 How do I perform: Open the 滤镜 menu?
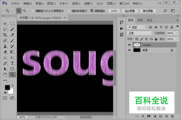click(x=88, y=4)
